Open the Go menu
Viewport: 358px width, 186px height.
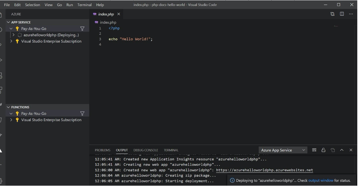coord(59,5)
